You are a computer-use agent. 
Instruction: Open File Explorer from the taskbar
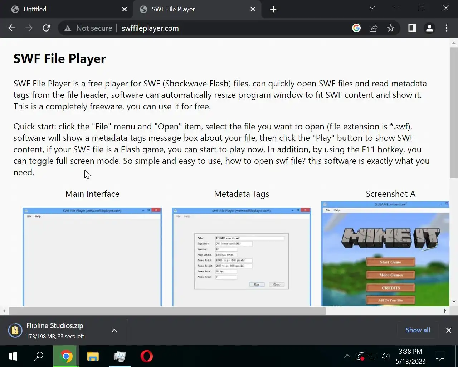(x=93, y=356)
